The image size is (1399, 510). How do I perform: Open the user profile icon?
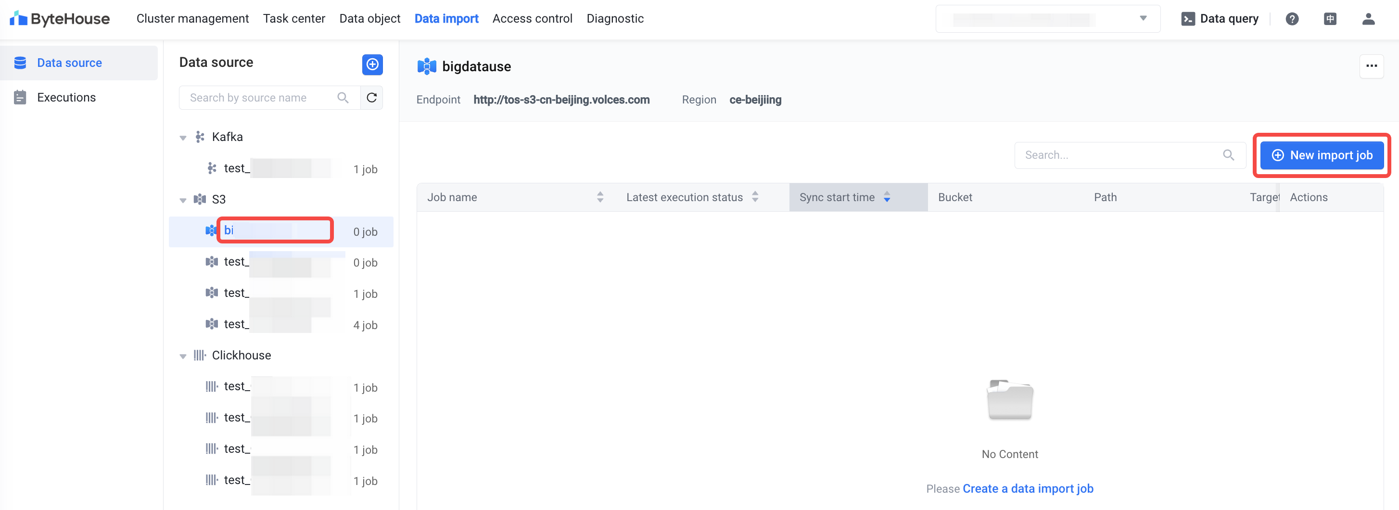pyautogui.click(x=1368, y=19)
